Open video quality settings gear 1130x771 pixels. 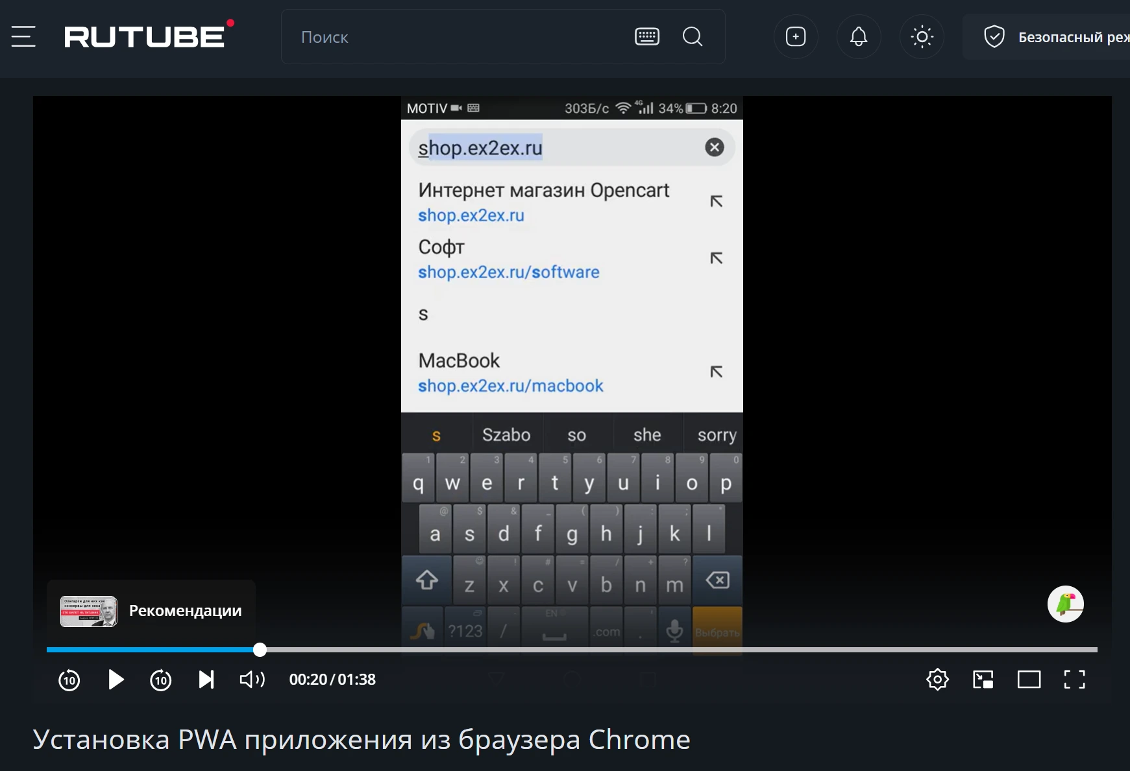(937, 680)
